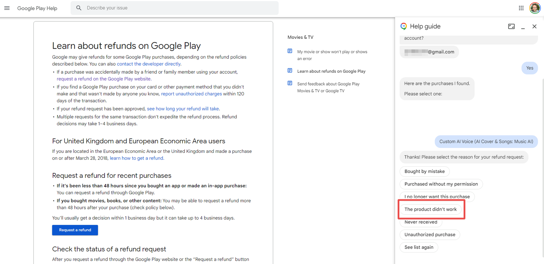Choose "Purchased without my permission" option
The image size is (544, 264).
pyautogui.click(x=441, y=184)
